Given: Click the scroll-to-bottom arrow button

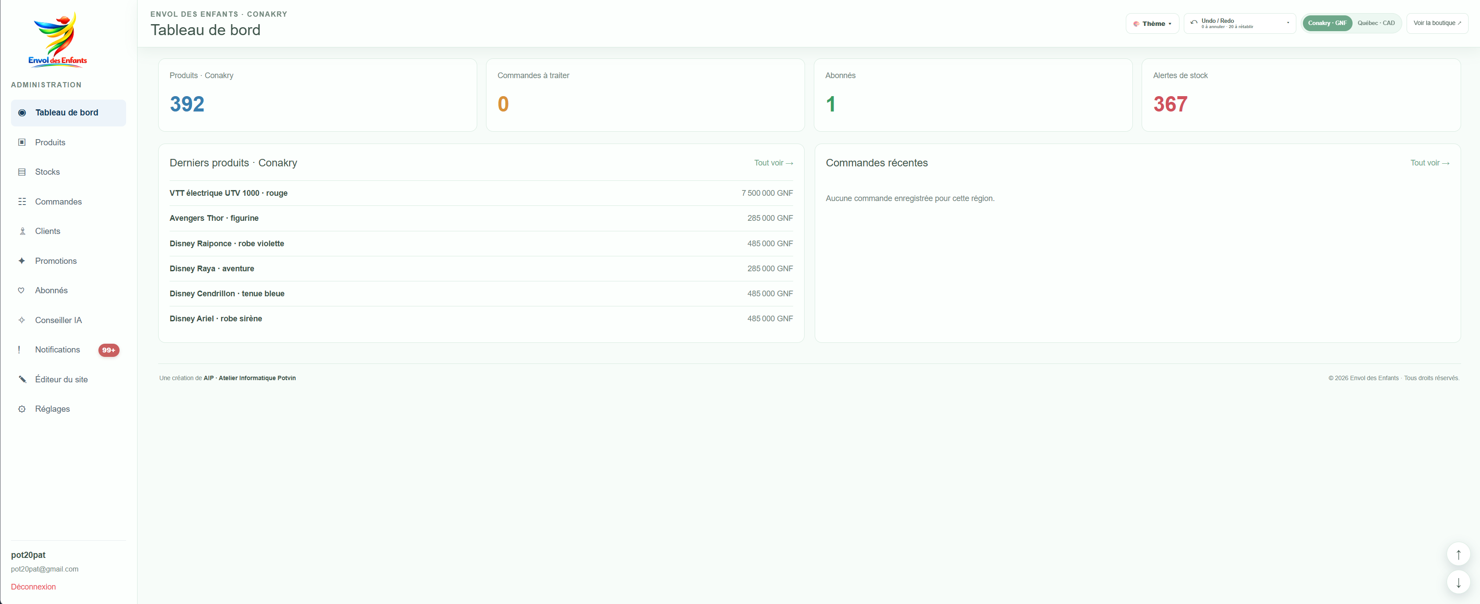Looking at the screenshot, I should tap(1458, 582).
